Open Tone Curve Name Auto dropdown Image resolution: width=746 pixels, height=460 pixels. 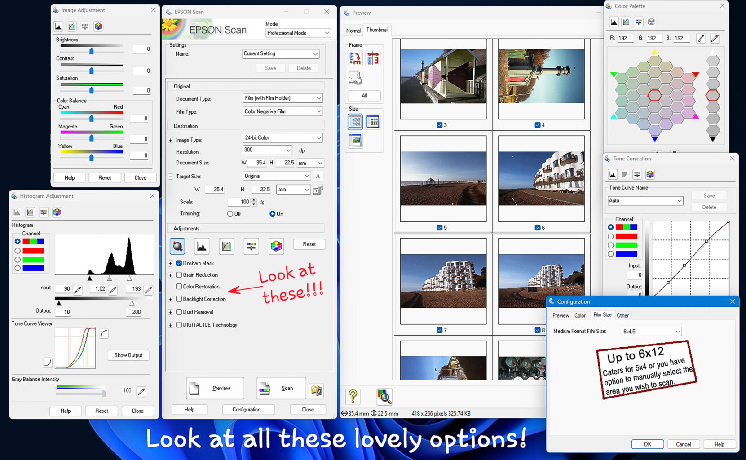click(x=645, y=201)
